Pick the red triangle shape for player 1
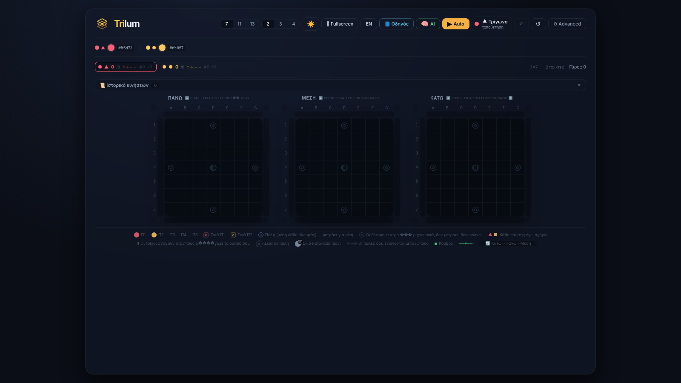Viewport: 681px width, 383px height. pyautogui.click(x=103, y=48)
